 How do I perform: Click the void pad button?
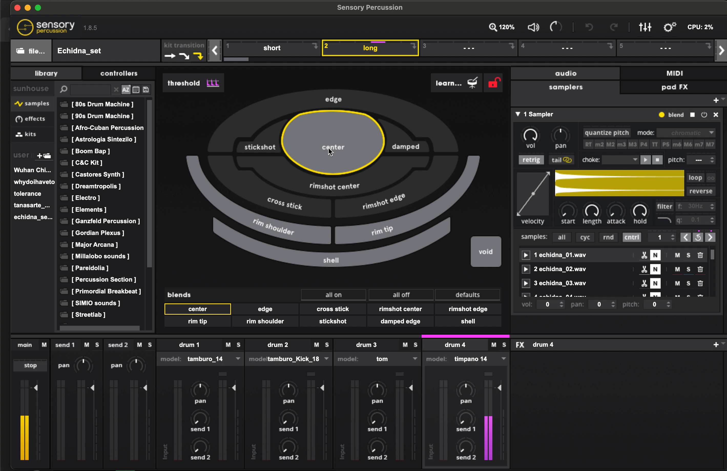pos(485,252)
